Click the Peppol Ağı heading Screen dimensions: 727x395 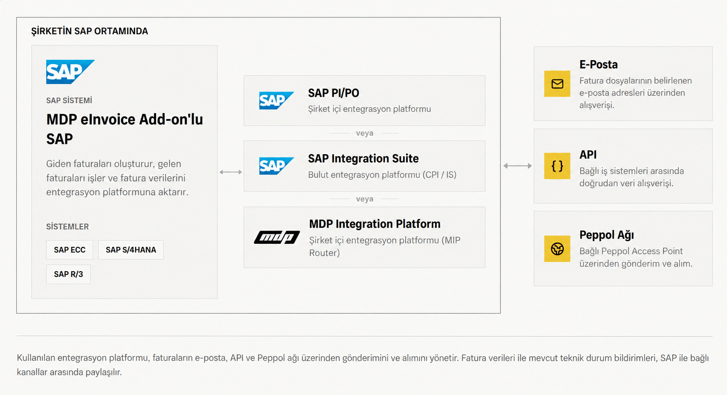click(606, 235)
